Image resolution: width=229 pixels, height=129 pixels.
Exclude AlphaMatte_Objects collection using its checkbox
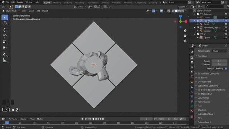(198, 28)
